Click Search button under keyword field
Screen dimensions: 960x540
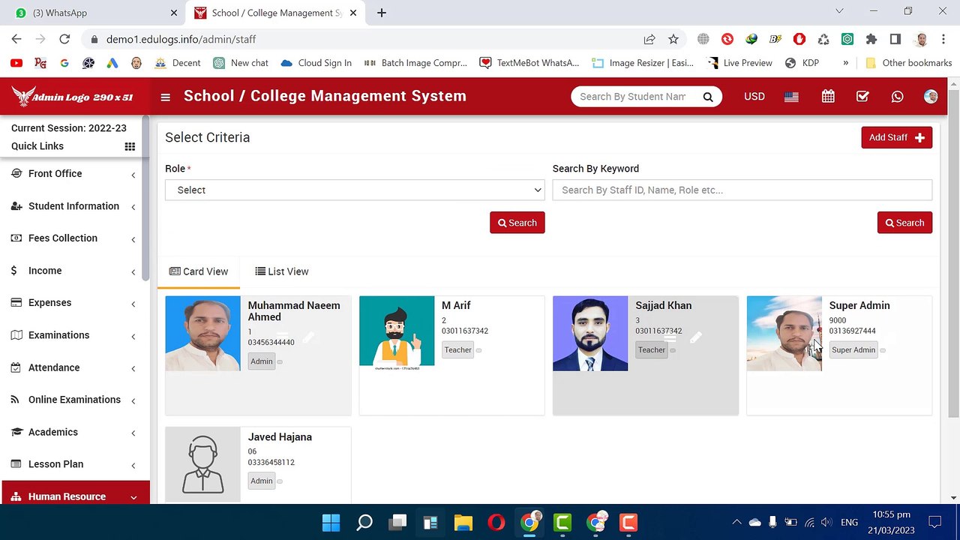click(x=904, y=223)
